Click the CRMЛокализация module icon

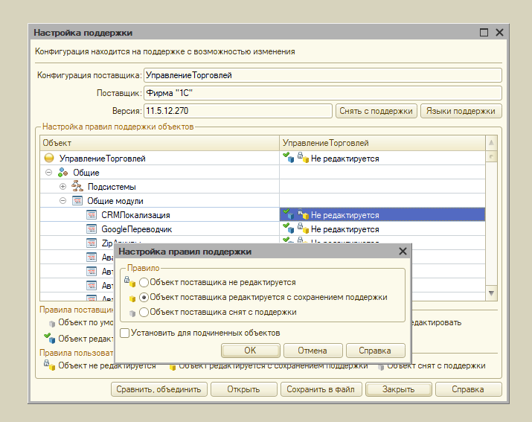click(91, 215)
